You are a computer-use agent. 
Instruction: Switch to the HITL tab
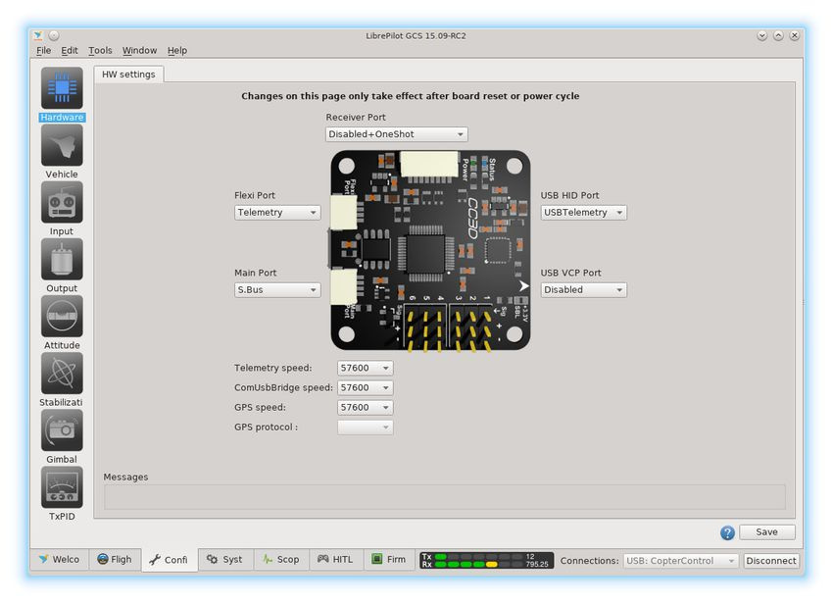point(336,559)
